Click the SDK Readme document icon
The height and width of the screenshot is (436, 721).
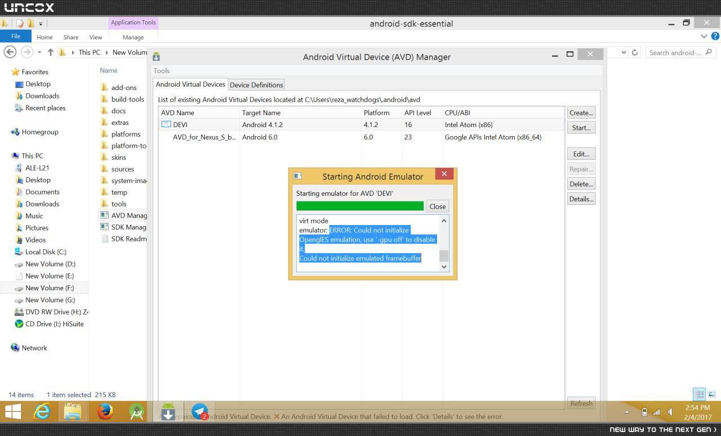pos(104,239)
